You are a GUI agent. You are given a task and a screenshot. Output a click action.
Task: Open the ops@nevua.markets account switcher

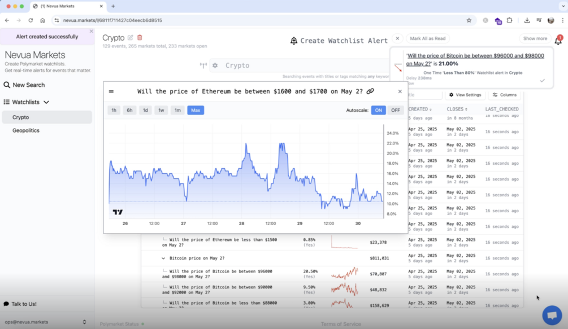point(45,322)
